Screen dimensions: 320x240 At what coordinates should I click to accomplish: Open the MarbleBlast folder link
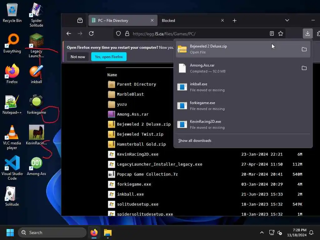pos(130,94)
